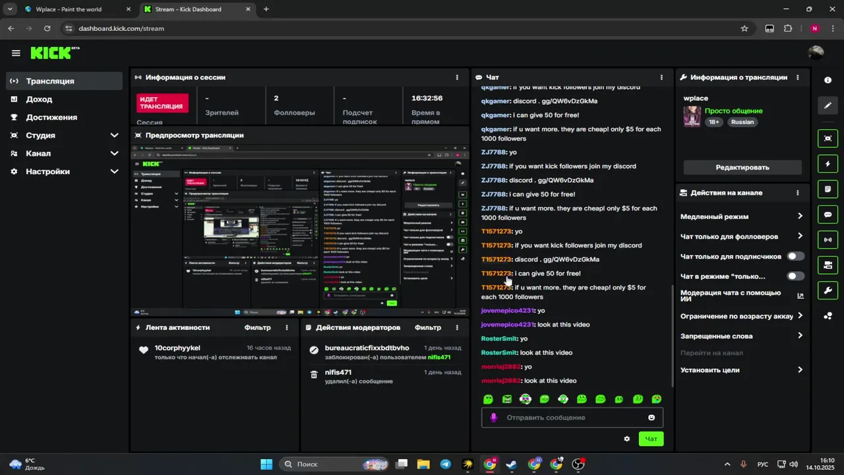Toggle the wrench stream info icon in the right rail
The height and width of the screenshot is (475, 844).
[x=828, y=290]
